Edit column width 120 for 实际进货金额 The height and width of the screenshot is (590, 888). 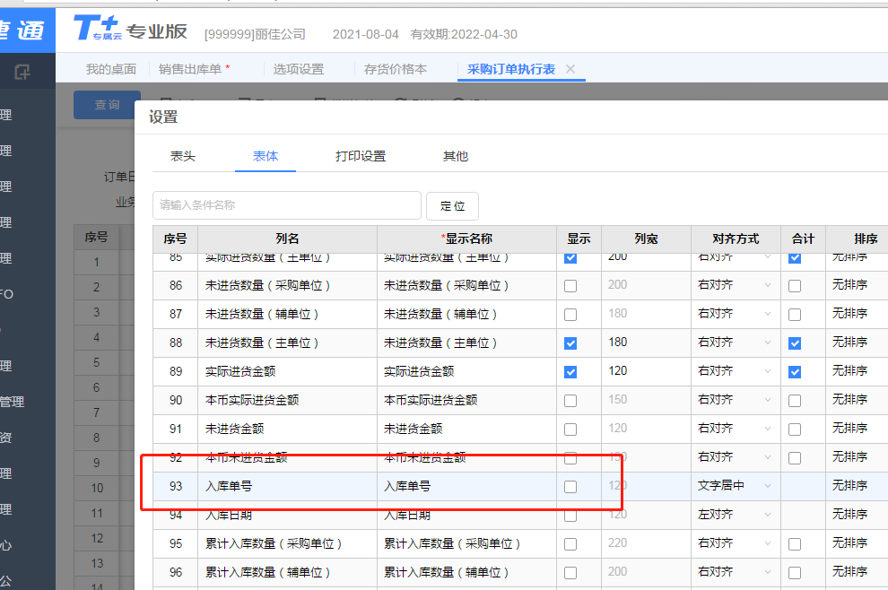pyautogui.click(x=646, y=371)
